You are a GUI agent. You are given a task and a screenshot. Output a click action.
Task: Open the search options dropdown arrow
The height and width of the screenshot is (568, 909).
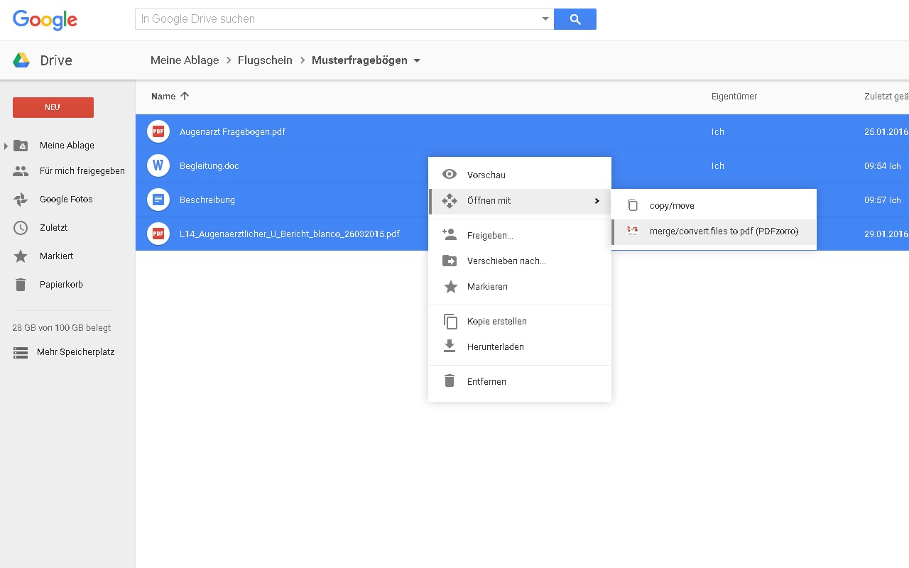544,19
